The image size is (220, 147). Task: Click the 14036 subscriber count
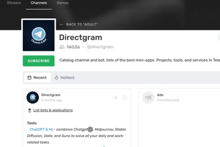[73, 47]
